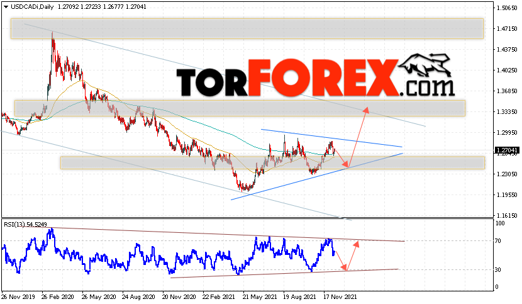Click the RSI 100 level label
This screenshot has height=304, width=522.
pos(500,223)
